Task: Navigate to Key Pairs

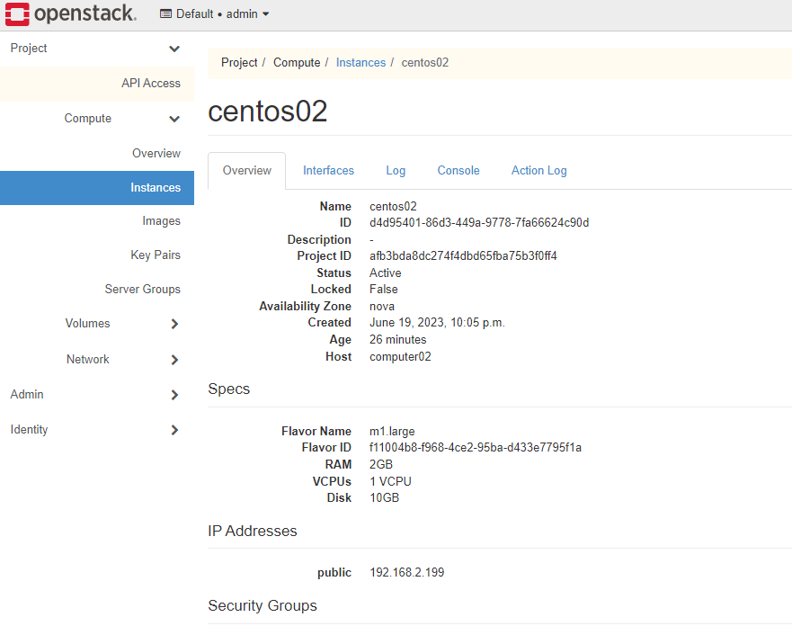Action: point(155,255)
